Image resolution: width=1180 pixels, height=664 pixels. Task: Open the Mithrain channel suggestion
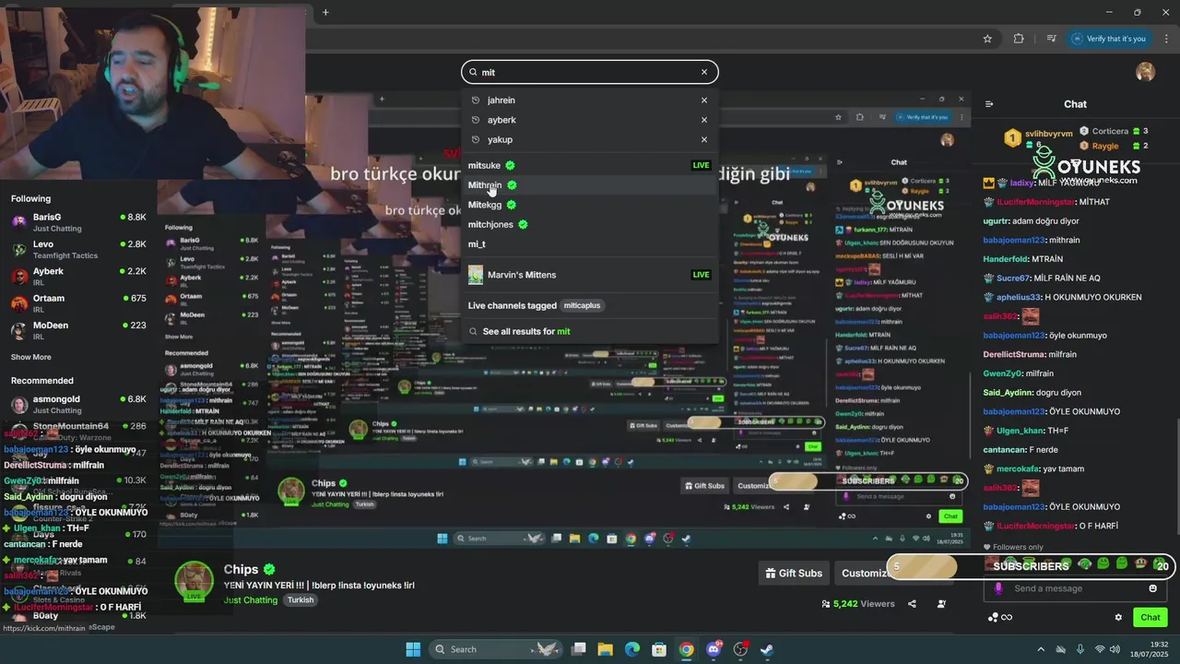click(x=590, y=185)
